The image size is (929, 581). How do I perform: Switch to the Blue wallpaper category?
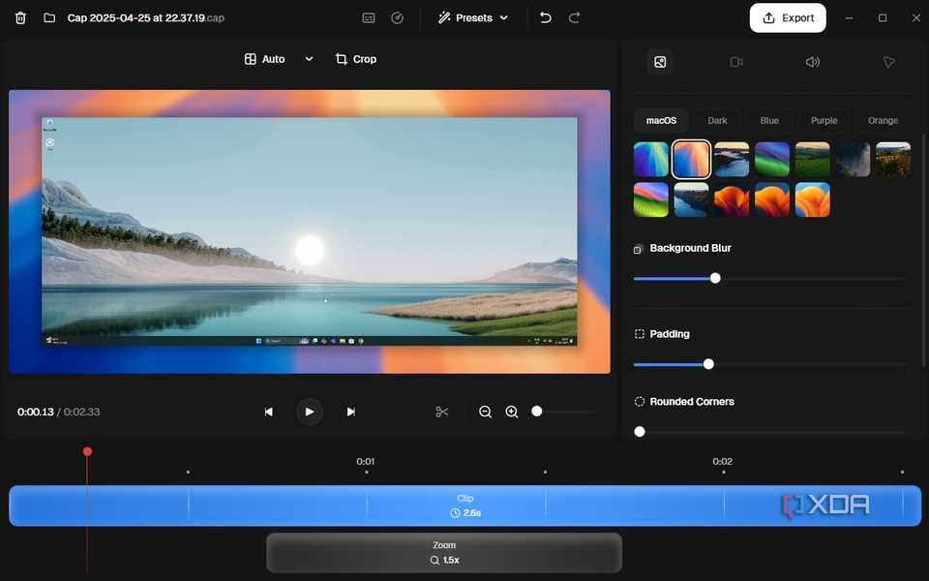click(769, 120)
